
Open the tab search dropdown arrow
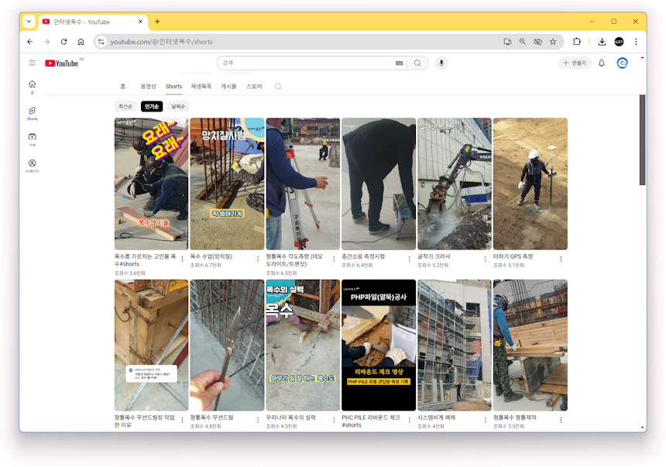(29, 21)
